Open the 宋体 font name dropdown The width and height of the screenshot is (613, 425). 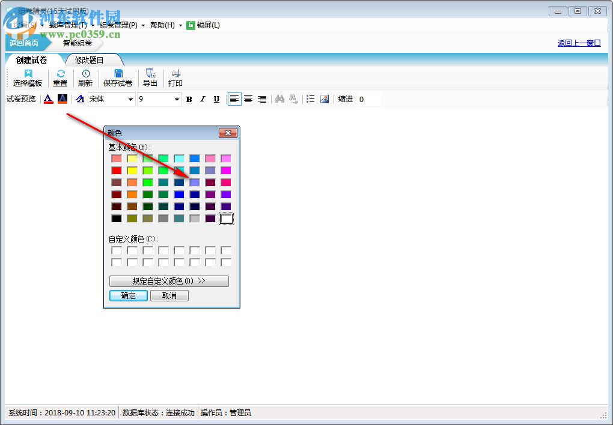(130, 100)
